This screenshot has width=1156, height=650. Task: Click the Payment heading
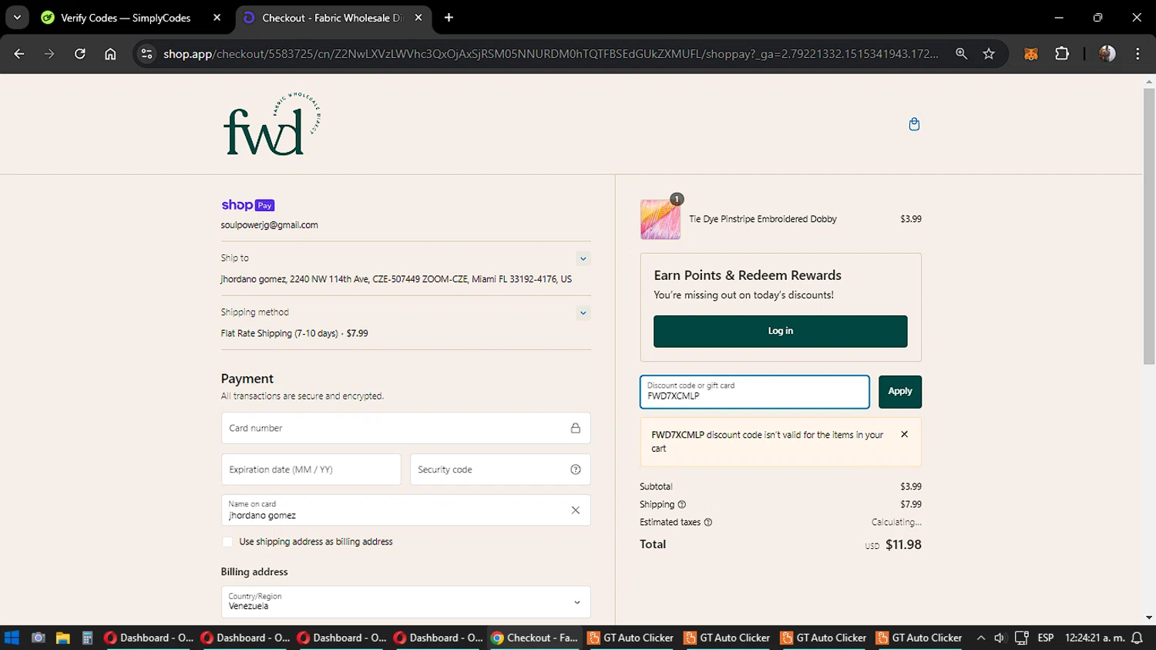point(247,379)
